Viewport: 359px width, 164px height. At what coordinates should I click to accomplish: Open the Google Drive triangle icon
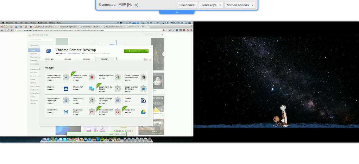point(143,112)
